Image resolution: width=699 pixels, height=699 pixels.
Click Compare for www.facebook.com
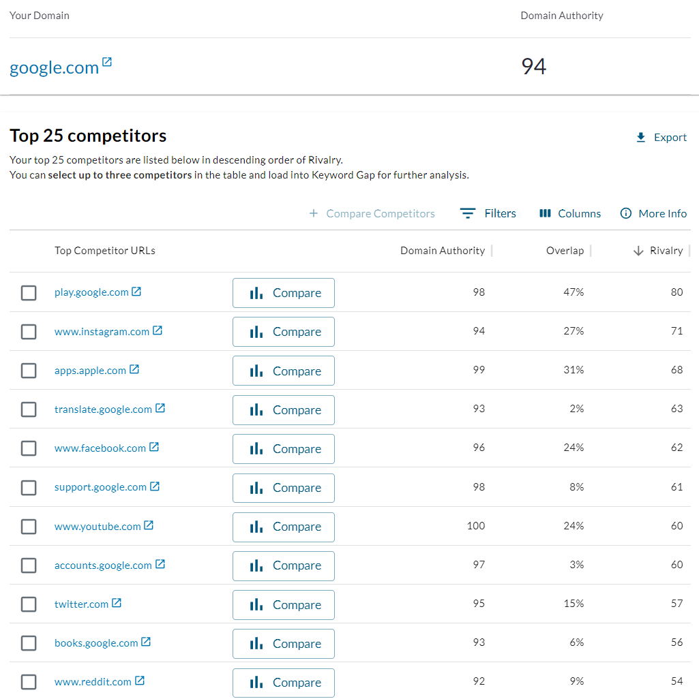point(284,449)
